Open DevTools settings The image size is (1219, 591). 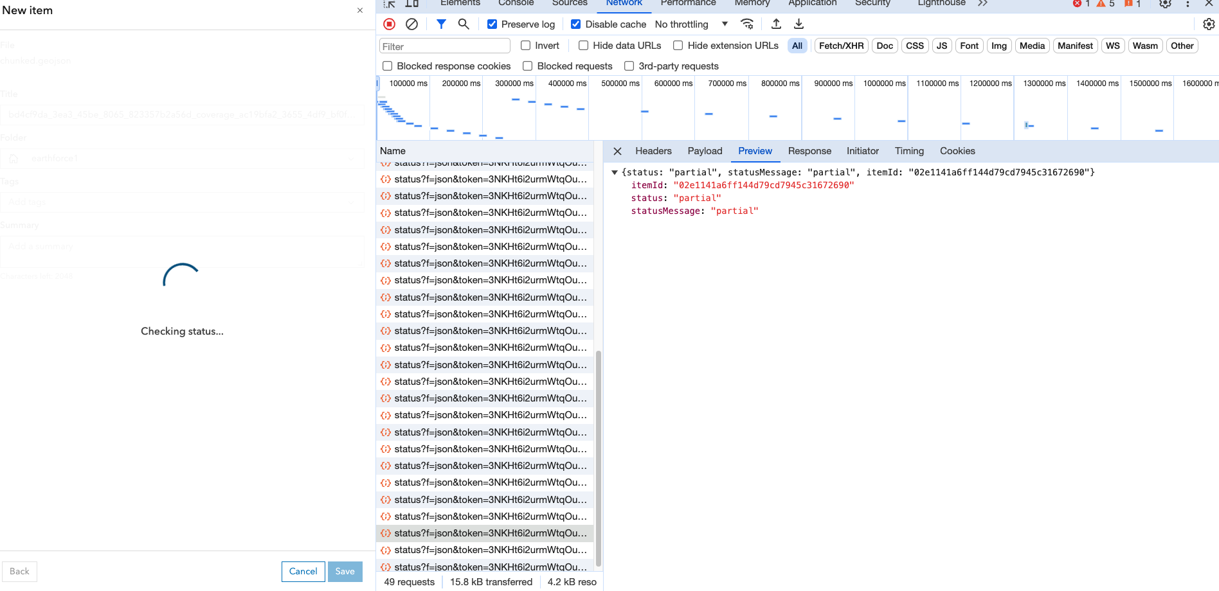pos(1209,24)
